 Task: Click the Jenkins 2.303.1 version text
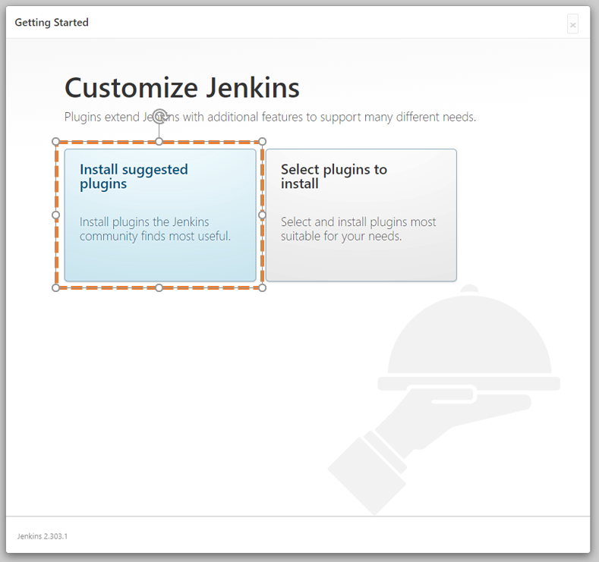click(x=43, y=536)
